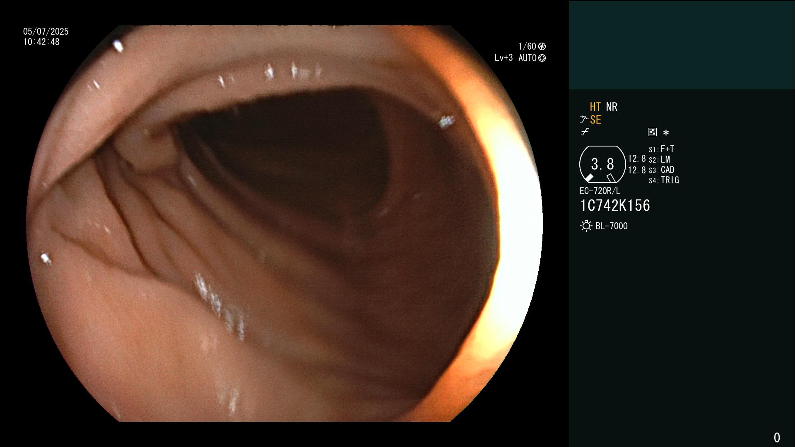Click the filled channel marker in scope diagram

click(589, 178)
